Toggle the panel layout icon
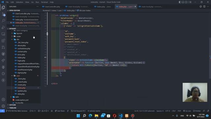This screenshot has width=211, height=119. (183, 2)
